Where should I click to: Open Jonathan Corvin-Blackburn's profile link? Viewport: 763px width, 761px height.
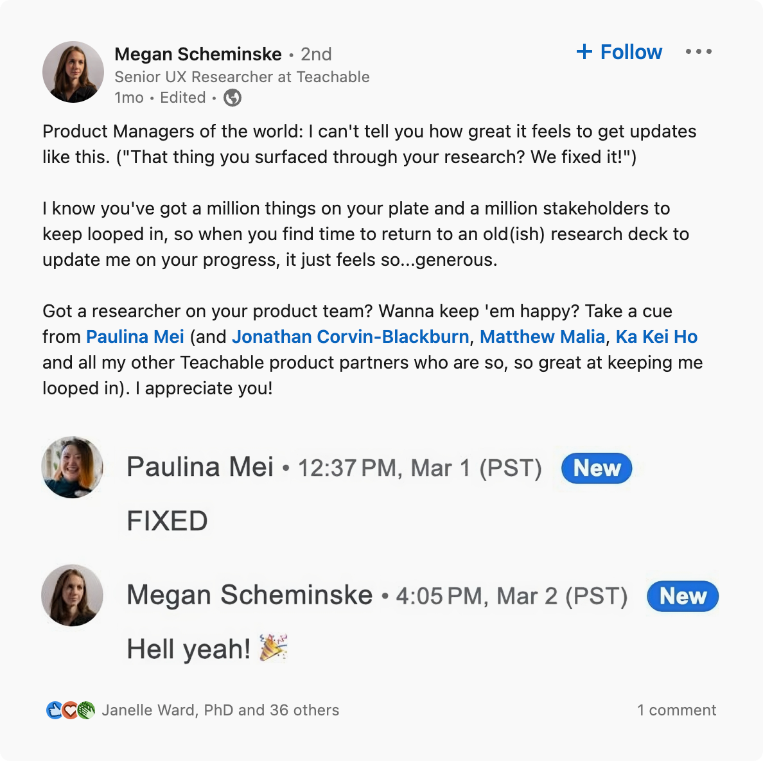(x=351, y=336)
